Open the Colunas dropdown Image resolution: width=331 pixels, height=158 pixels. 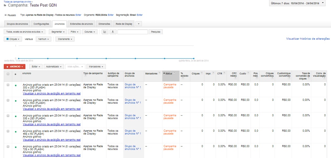point(90,32)
